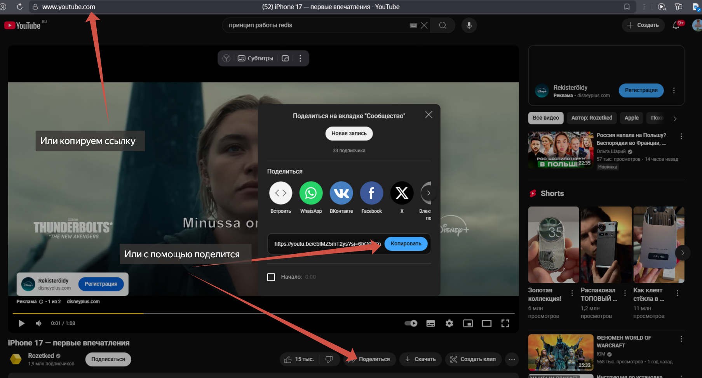702x378 pixels.
Task: Bookmark this page in the browser bar
Action: (627, 7)
